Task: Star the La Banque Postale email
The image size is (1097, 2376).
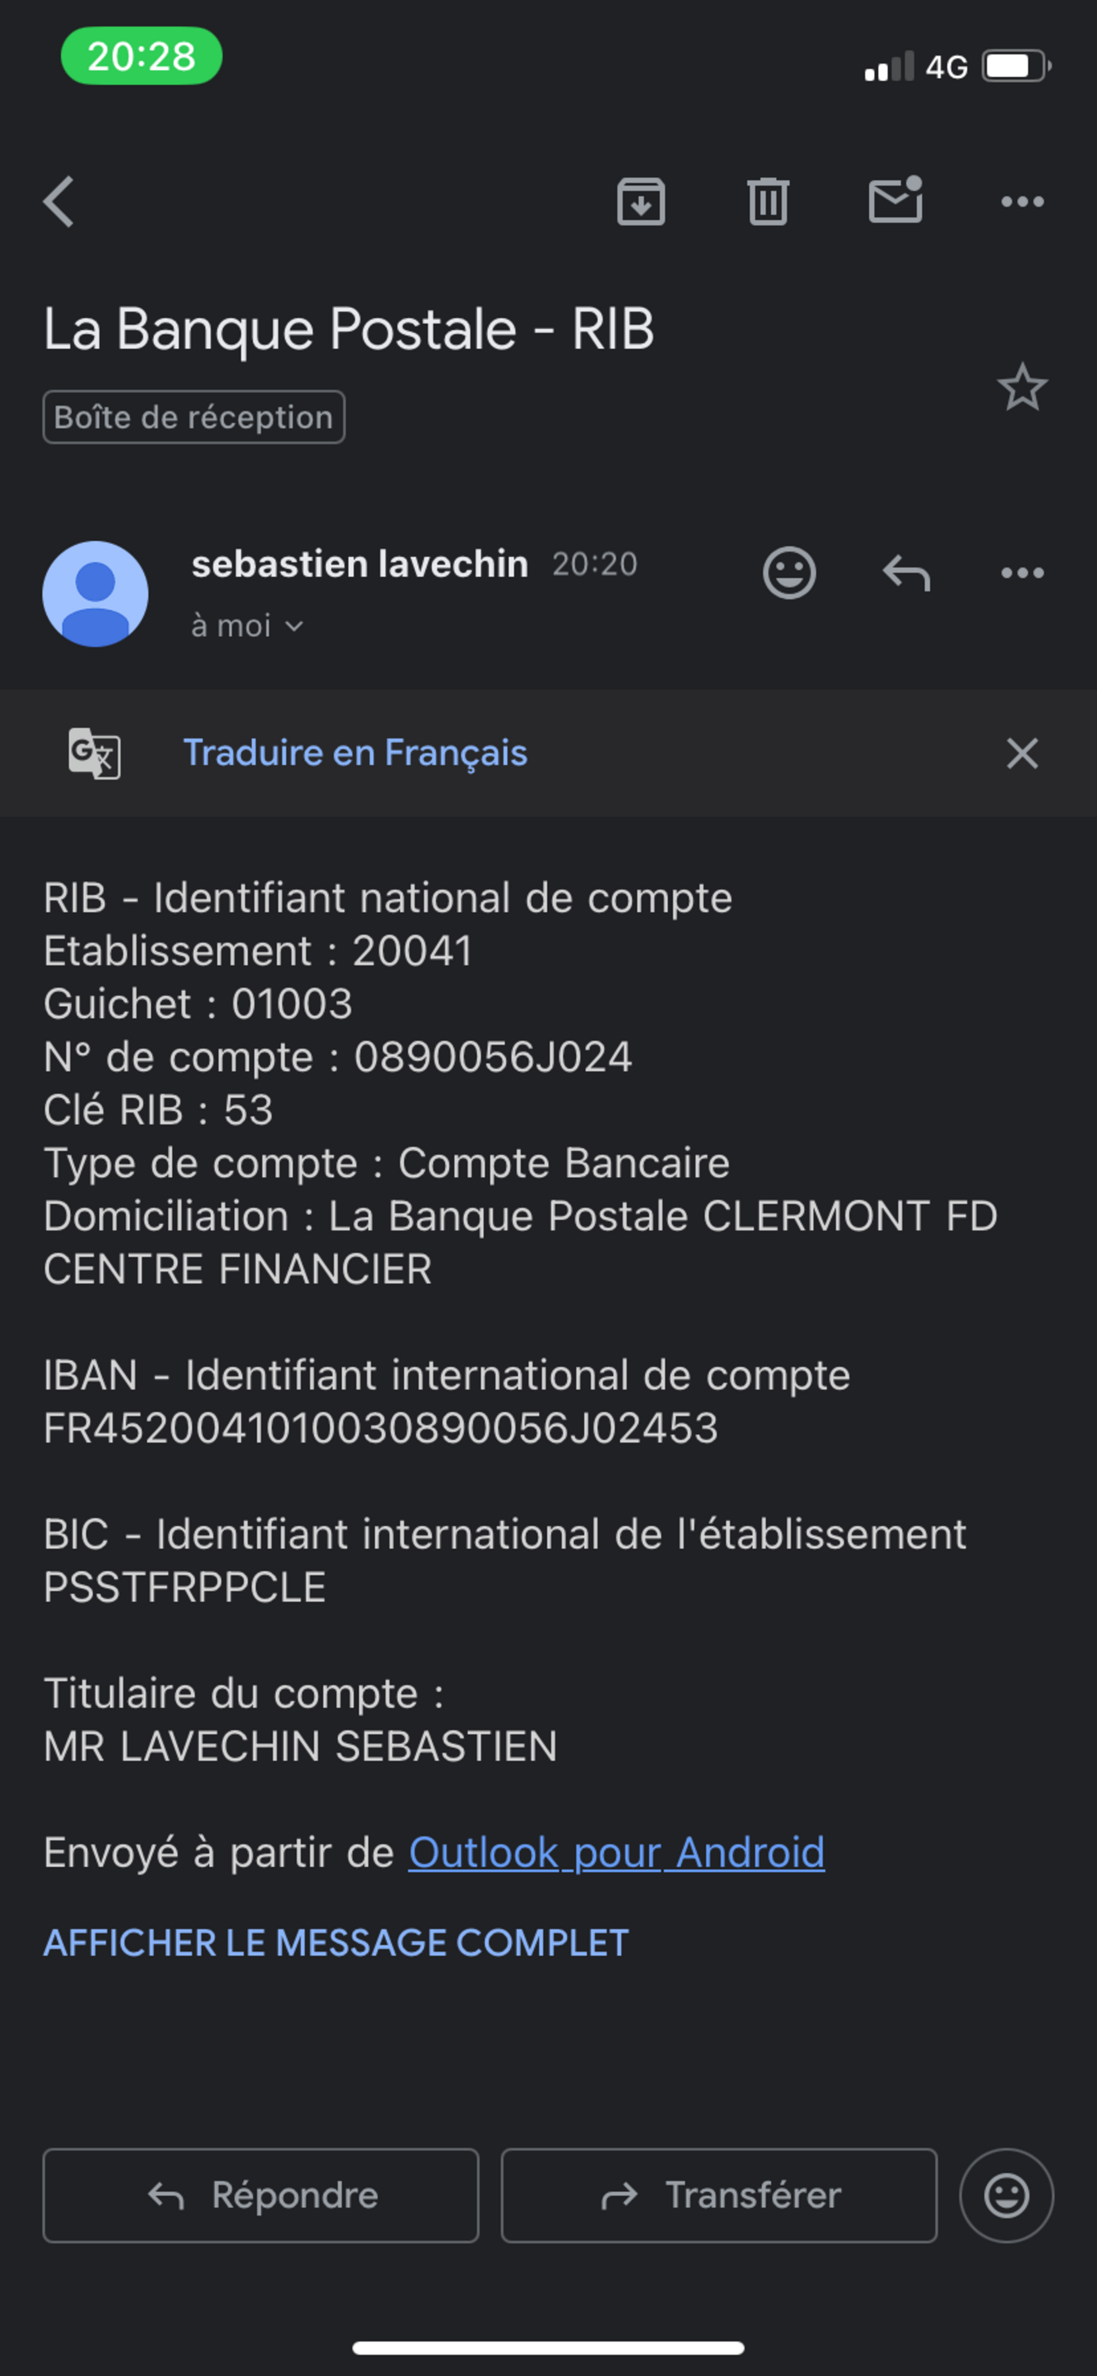Action: click(x=1021, y=387)
